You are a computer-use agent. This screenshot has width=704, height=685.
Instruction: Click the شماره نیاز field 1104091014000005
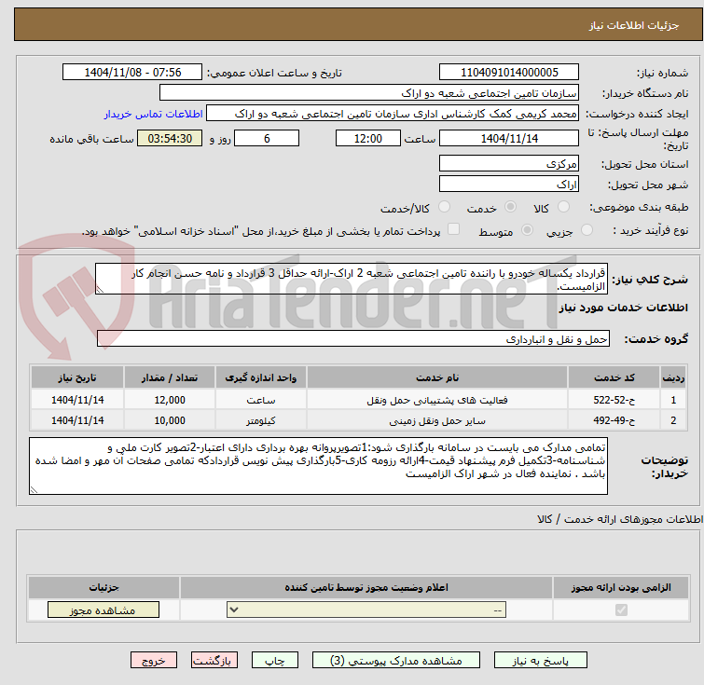pyautogui.click(x=509, y=73)
